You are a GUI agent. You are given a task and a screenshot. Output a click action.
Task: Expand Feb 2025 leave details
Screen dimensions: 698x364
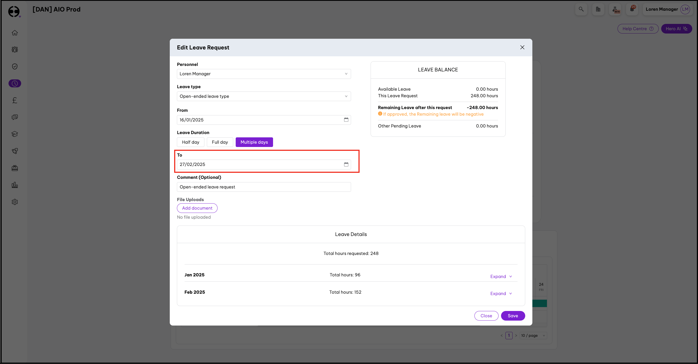point(501,293)
